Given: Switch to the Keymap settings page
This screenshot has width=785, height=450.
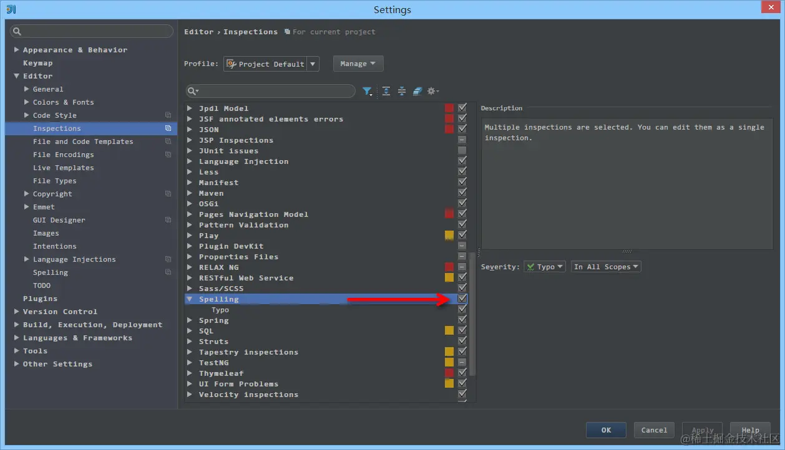Looking at the screenshot, I should tap(37, 62).
